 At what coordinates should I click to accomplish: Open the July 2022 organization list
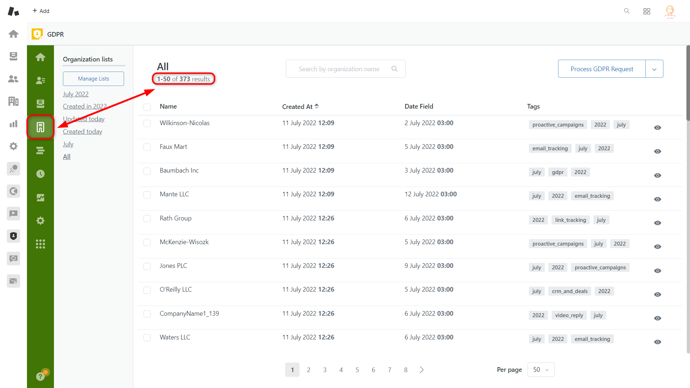(x=76, y=94)
